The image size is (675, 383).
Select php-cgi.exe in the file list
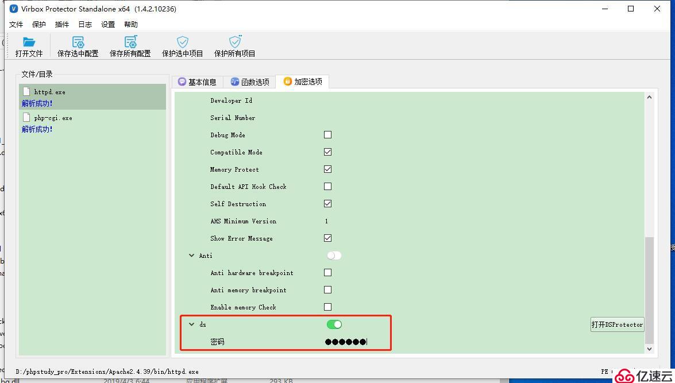pyautogui.click(x=92, y=123)
